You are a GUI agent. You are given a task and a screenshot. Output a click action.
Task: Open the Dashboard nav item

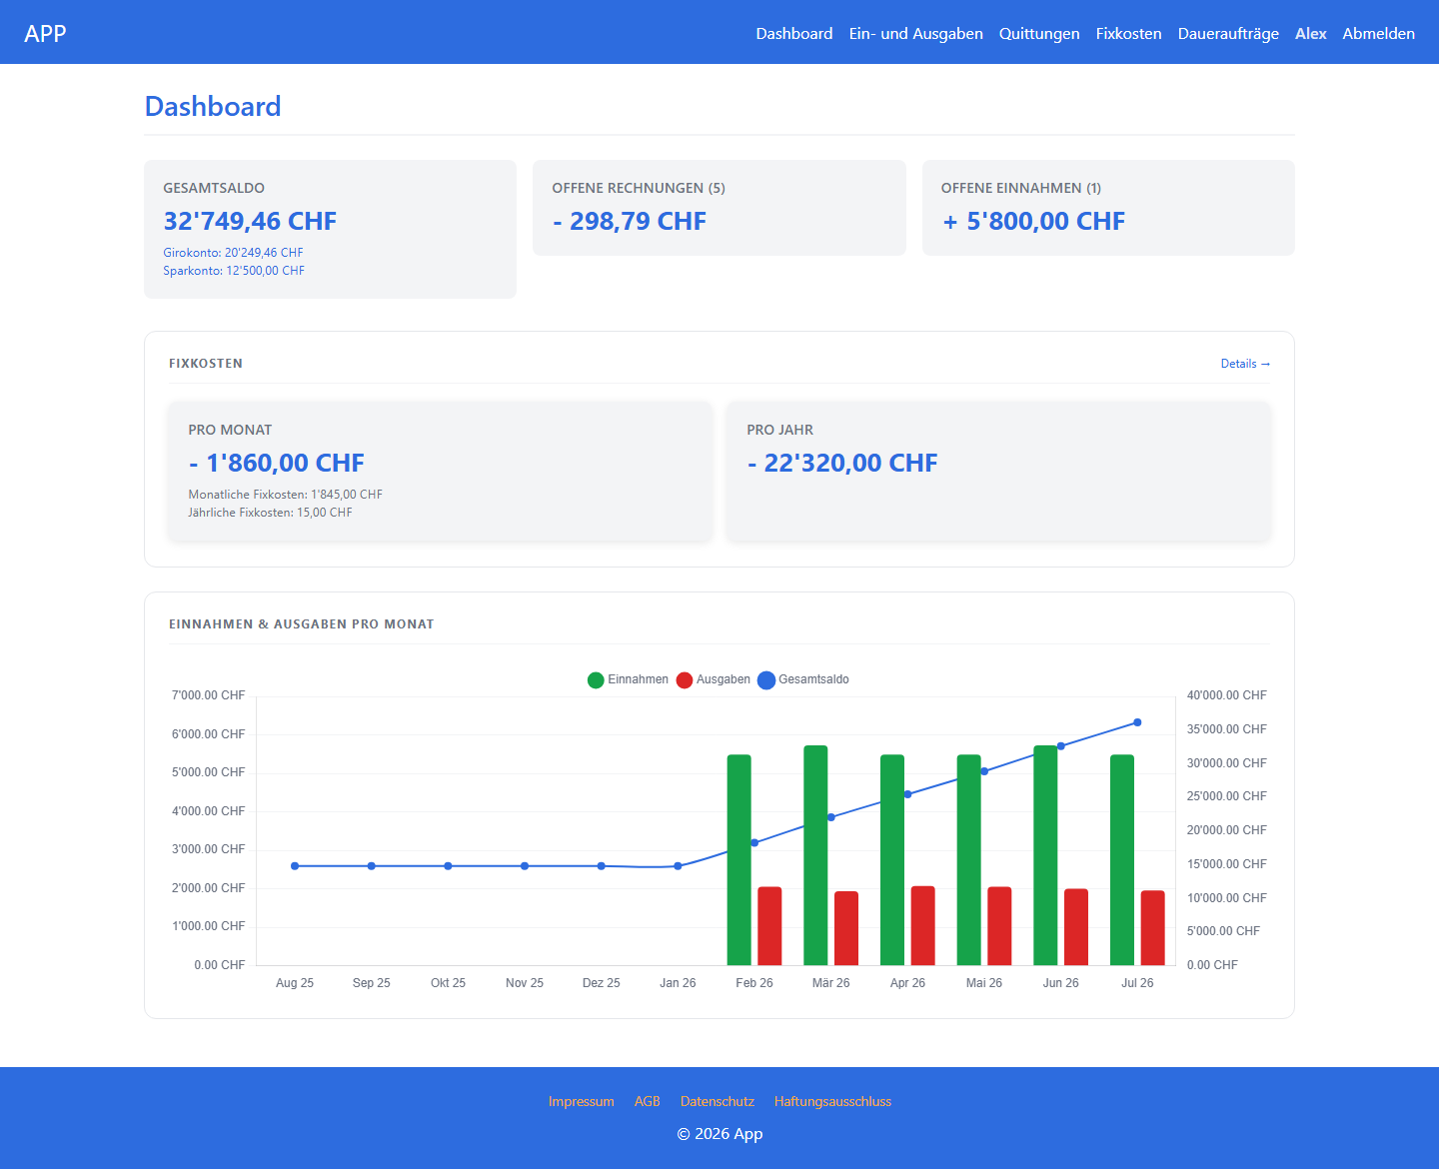click(x=793, y=33)
